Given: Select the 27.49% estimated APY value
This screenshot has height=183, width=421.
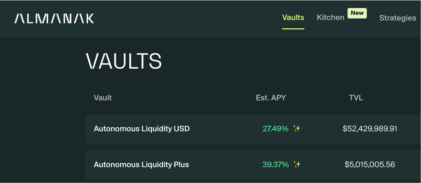Looking at the screenshot, I should pyautogui.click(x=275, y=129).
